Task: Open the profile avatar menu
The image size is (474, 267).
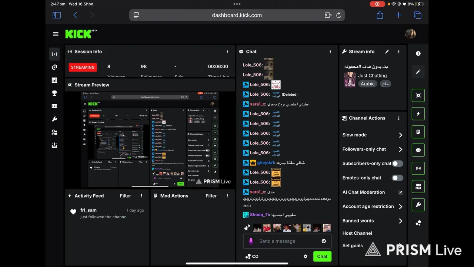Action: (410, 34)
